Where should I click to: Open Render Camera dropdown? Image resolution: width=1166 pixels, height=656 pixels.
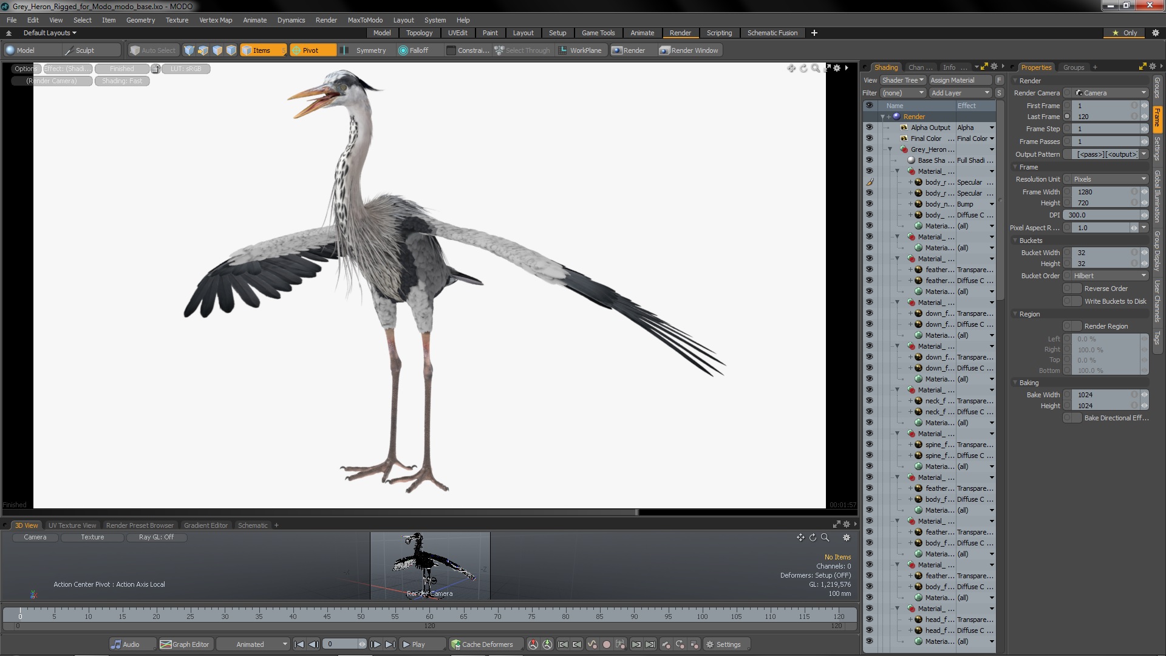[1111, 93]
